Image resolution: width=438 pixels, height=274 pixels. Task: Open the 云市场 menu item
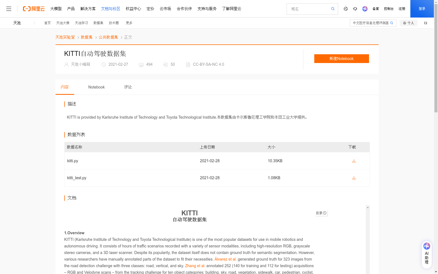pyautogui.click(x=165, y=9)
